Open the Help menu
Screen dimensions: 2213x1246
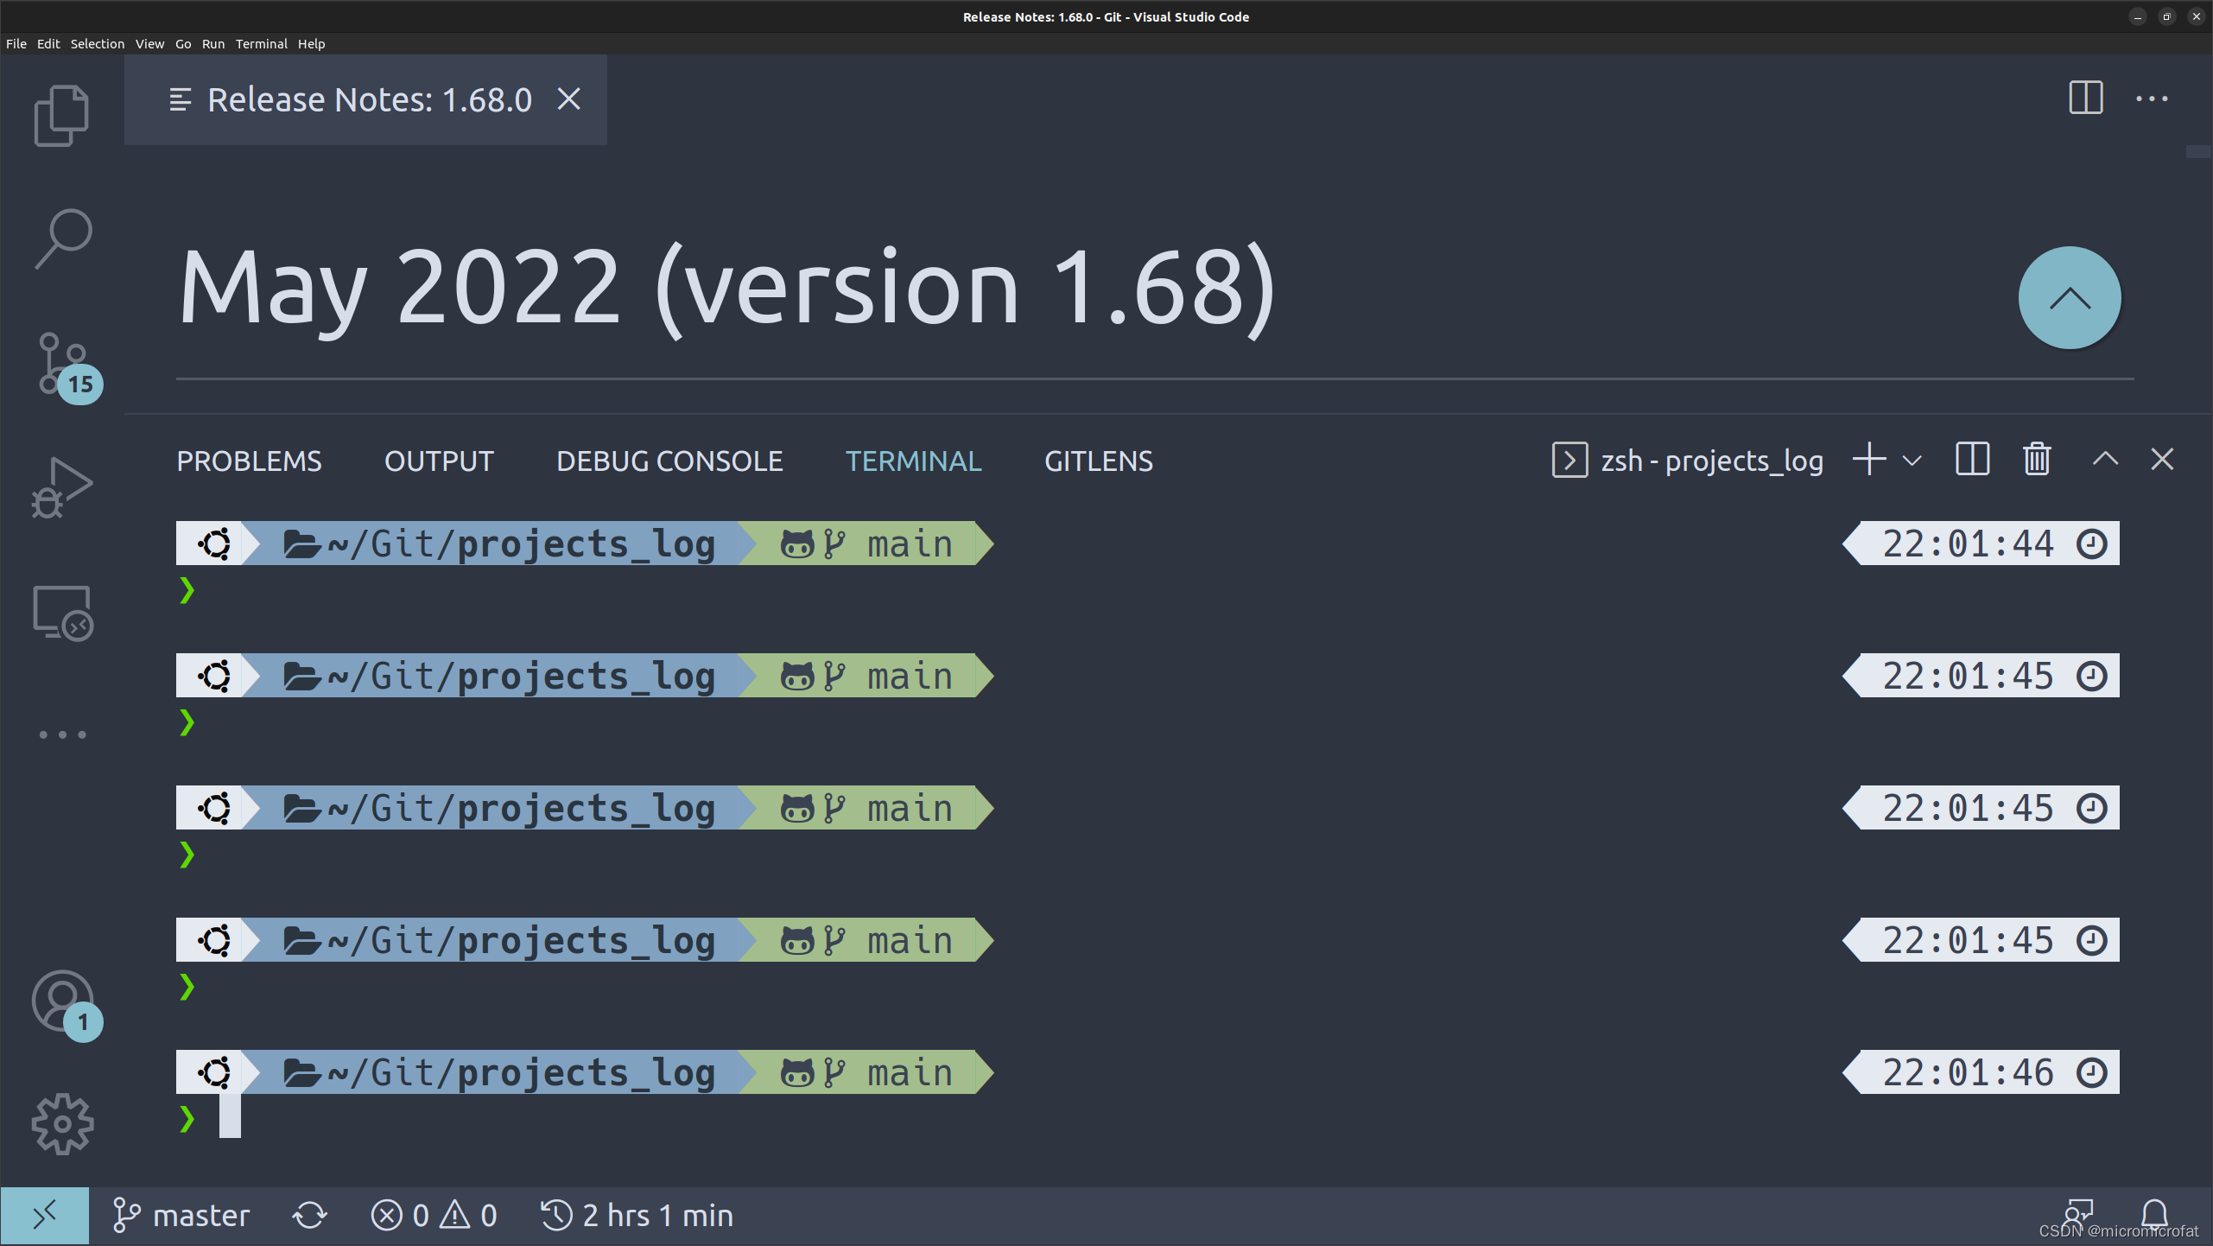tap(311, 43)
